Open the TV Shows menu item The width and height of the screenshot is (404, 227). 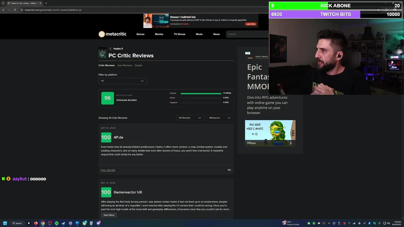point(180,34)
